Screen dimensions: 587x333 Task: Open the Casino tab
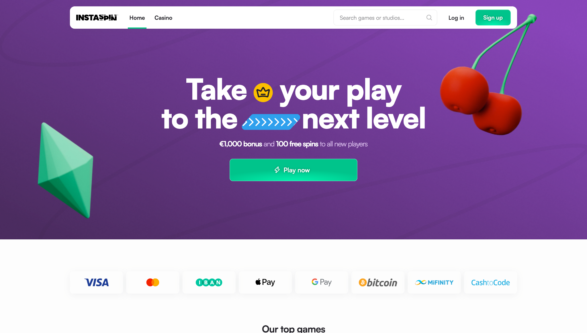click(163, 18)
